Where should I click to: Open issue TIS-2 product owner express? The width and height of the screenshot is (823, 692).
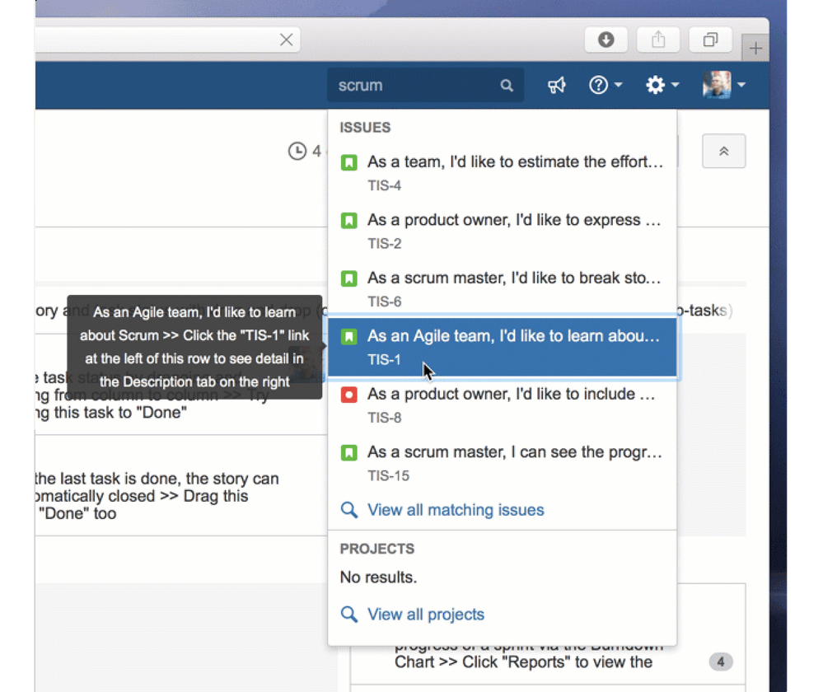click(x=503, y=231)
